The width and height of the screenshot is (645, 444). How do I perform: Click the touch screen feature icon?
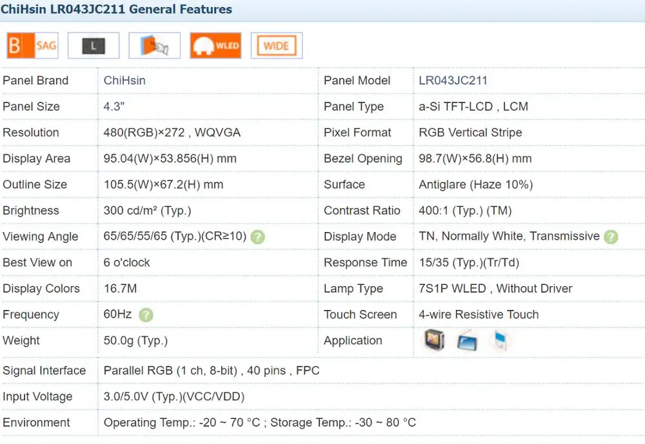pyautogui.click(x=154, y=45)
